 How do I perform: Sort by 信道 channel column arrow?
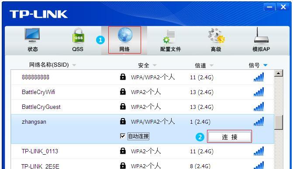click(211, 65)
